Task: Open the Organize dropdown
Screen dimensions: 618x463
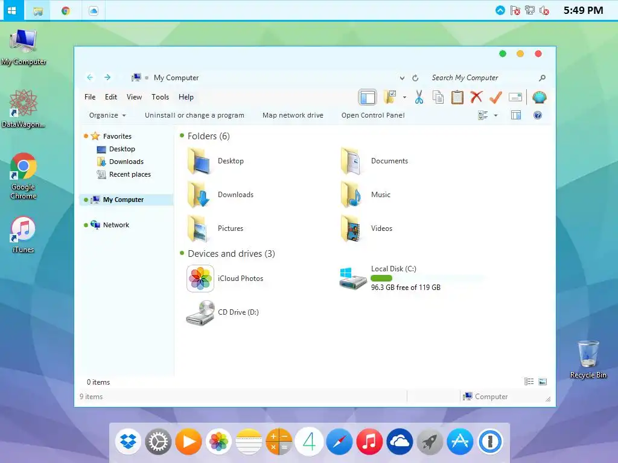Action: tap(107, 115)
